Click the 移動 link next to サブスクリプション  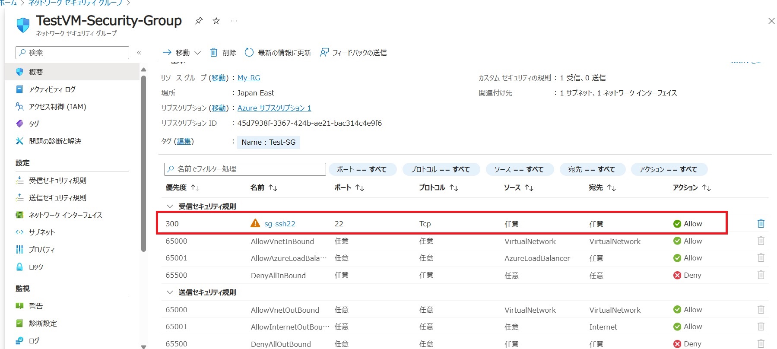(x=219, y=108)
